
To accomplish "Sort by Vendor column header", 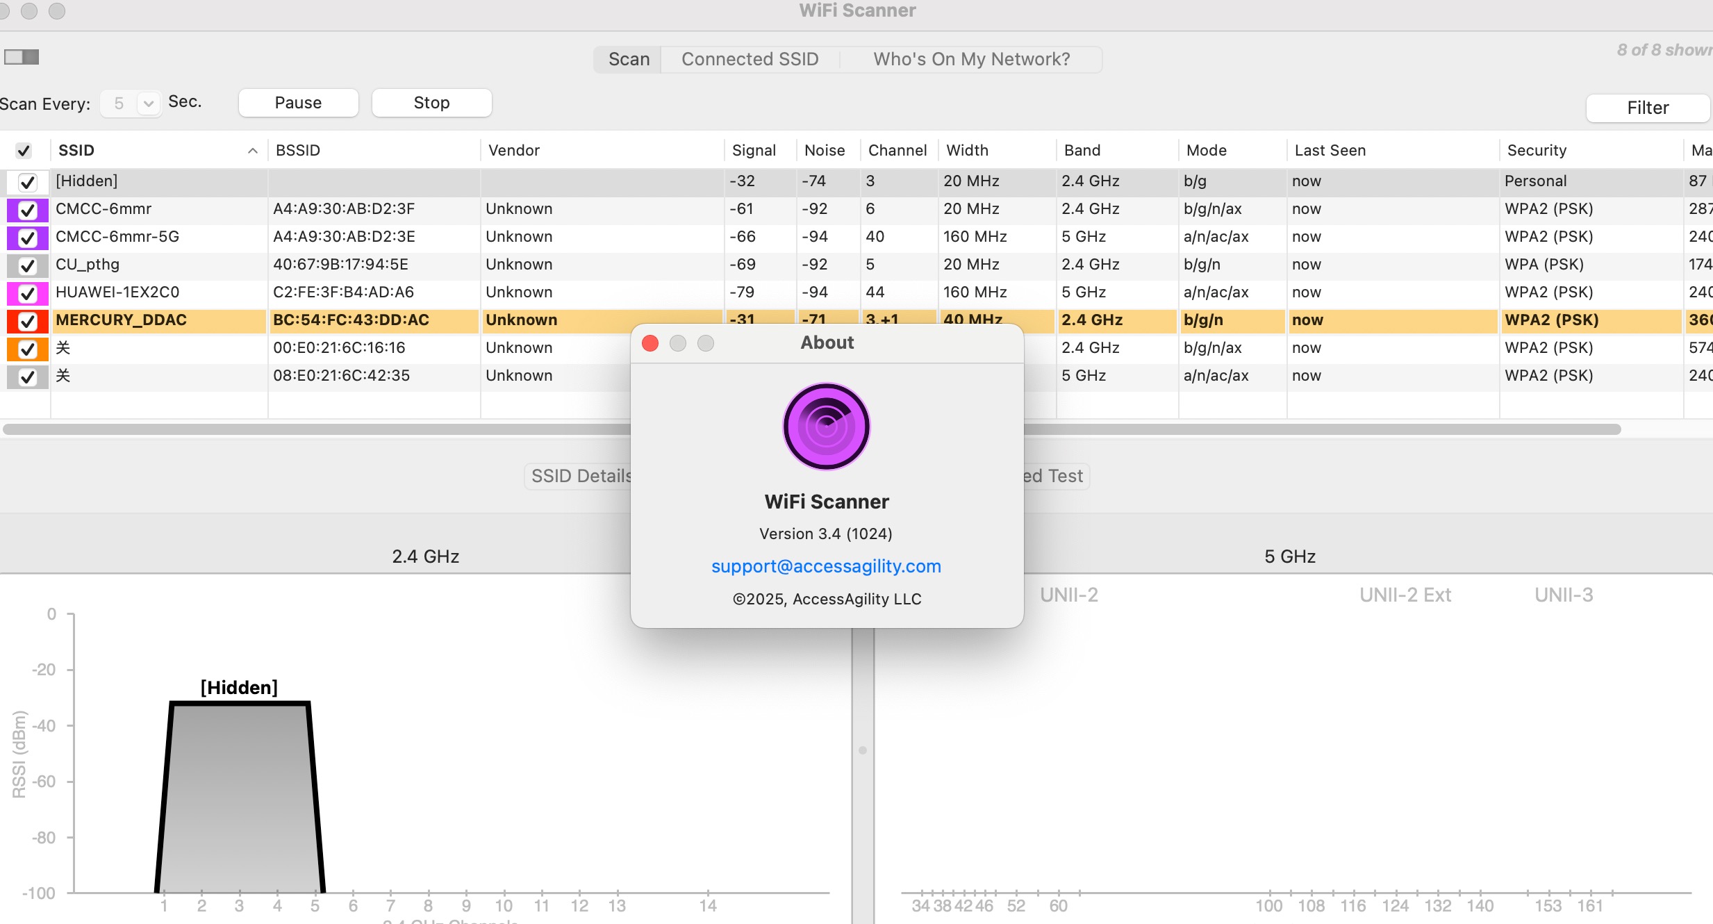I will (x=602, y=150).
